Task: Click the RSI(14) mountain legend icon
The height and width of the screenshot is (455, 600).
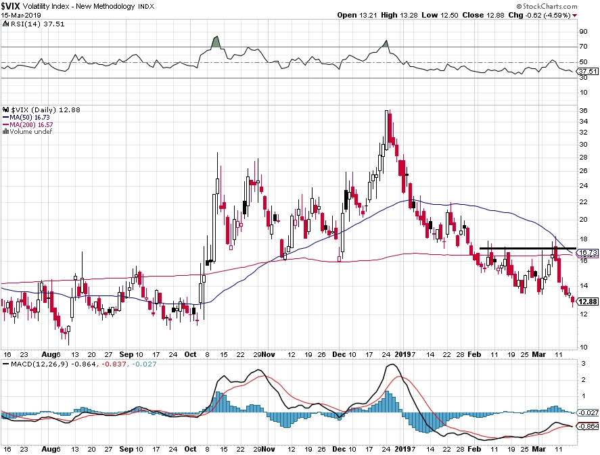Action: pos(5,24)
